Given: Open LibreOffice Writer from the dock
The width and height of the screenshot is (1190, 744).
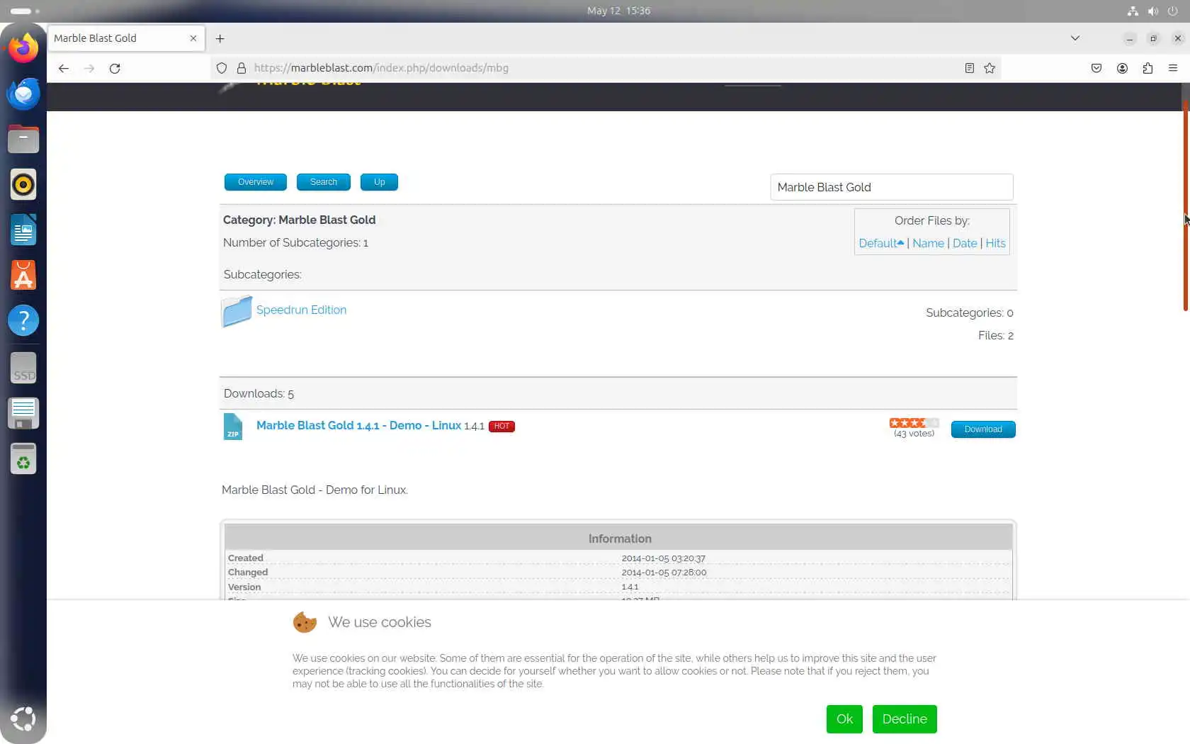Looking at the screenshot, I should (23, 230).
